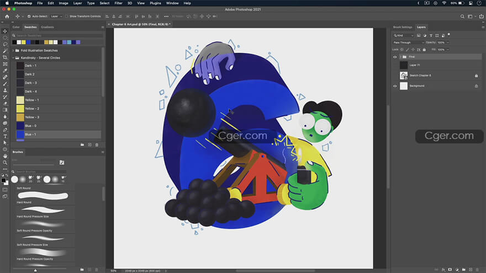Viewport: 486px width, 273px height.
Task: Click the lock all icon in Layers panel
Action: 424,50
